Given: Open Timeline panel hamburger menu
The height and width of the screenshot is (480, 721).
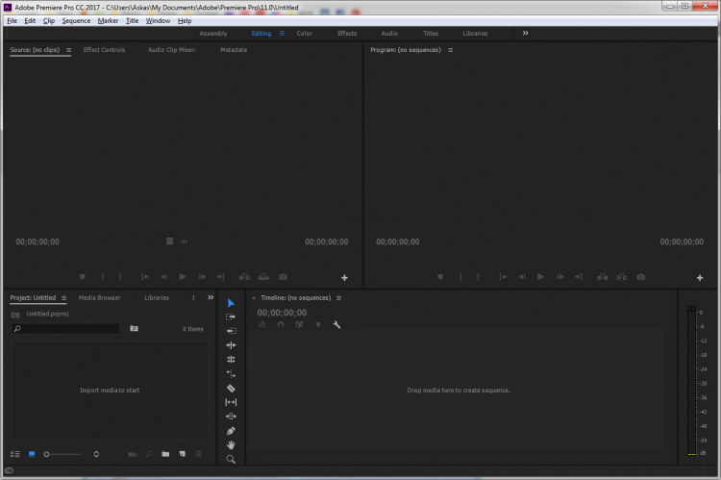Looking at the screenshot, I should 338,298.
